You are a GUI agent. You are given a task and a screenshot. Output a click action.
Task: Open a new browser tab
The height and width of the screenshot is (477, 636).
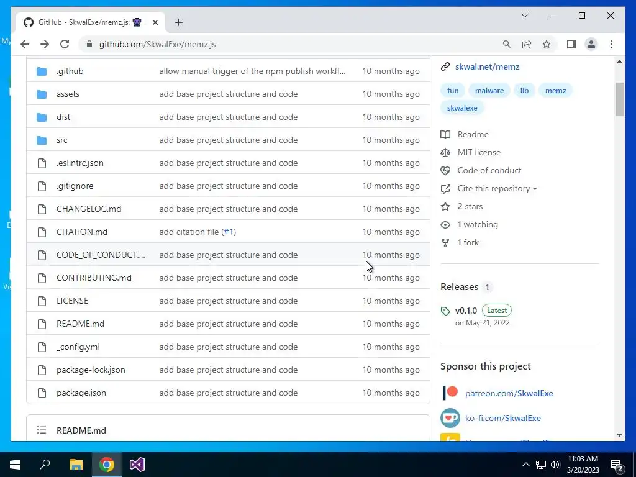pyautogui.click(x=178, y=22)
